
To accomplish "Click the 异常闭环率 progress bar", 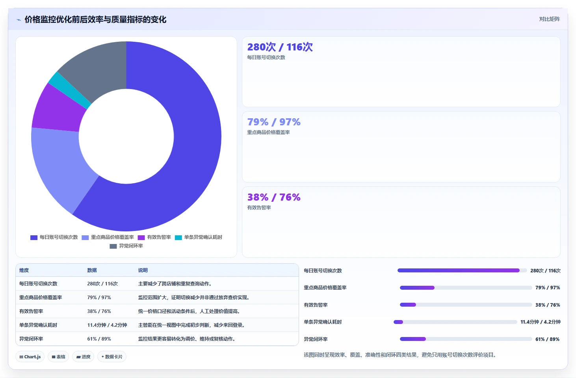I will click(466, 339).
